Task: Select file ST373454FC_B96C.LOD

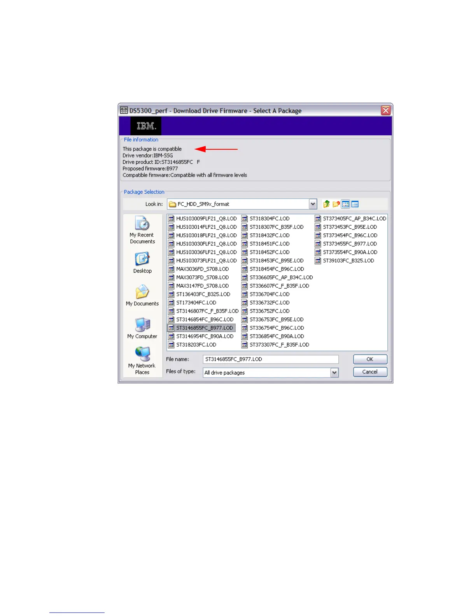Action: [x=346, y=235]
